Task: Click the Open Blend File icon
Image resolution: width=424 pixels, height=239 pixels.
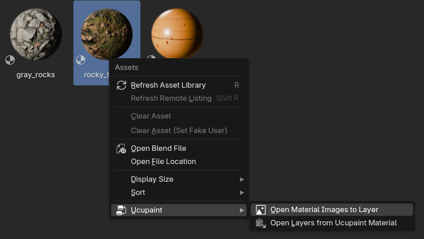Action: 121,149
